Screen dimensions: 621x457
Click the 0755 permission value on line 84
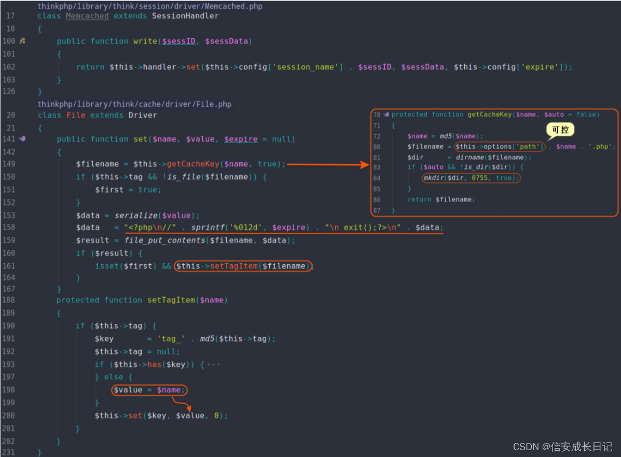479,178
